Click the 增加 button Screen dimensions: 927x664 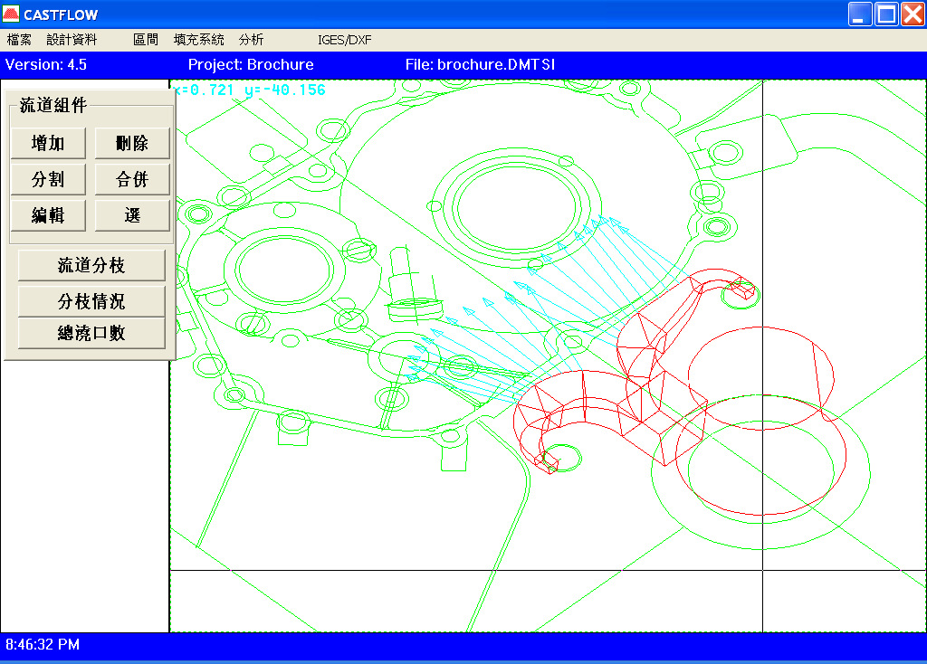click(x=48, y=143)
